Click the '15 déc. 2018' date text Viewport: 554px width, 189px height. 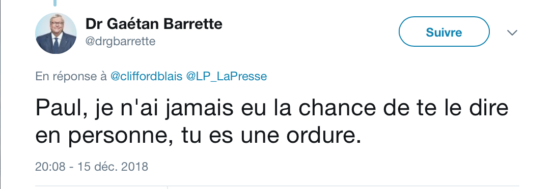click(113, 167)
